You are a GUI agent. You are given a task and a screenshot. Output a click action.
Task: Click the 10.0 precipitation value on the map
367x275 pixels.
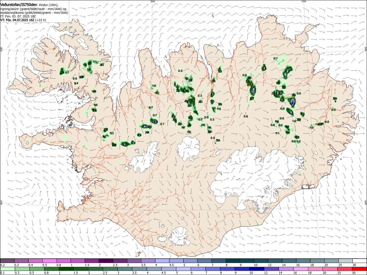(x=155, y=122)
